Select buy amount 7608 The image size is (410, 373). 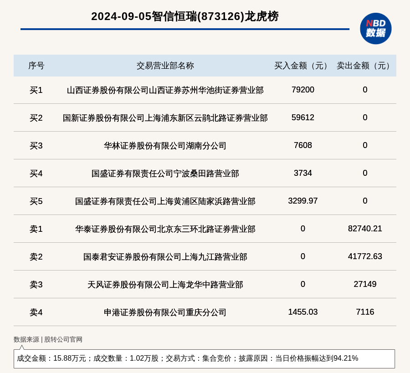303,145
